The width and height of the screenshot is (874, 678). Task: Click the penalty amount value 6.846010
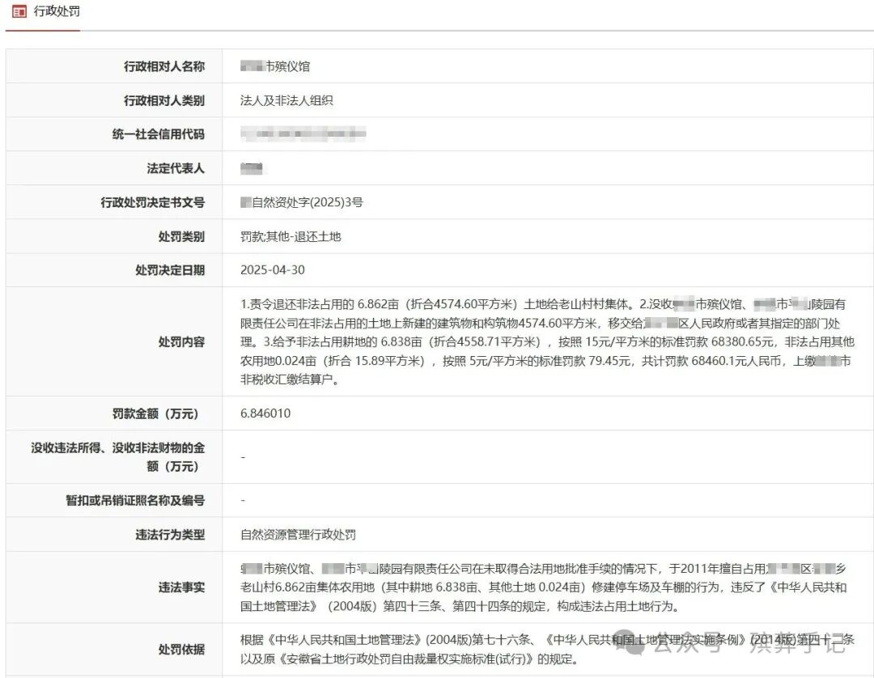(265, 413)
